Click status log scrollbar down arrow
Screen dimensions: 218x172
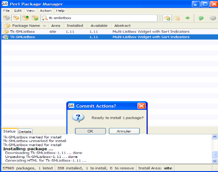[214, 161]
